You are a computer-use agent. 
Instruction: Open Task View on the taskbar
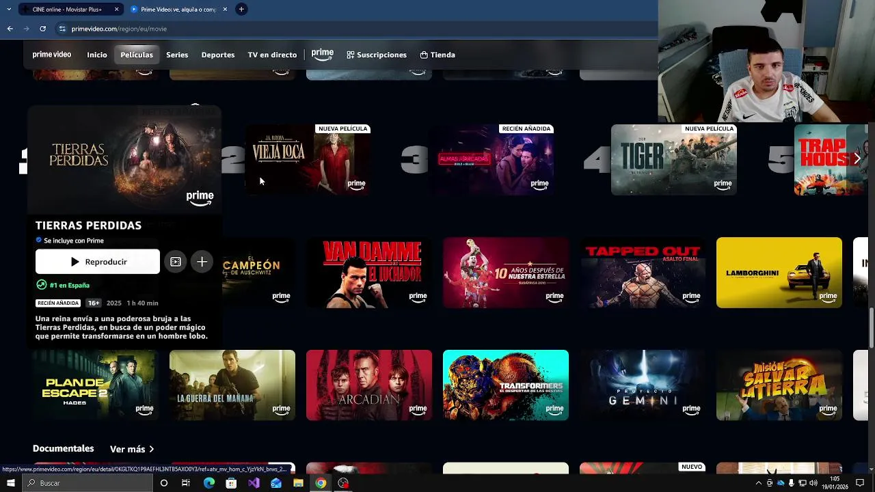click(x=186, y=483)
